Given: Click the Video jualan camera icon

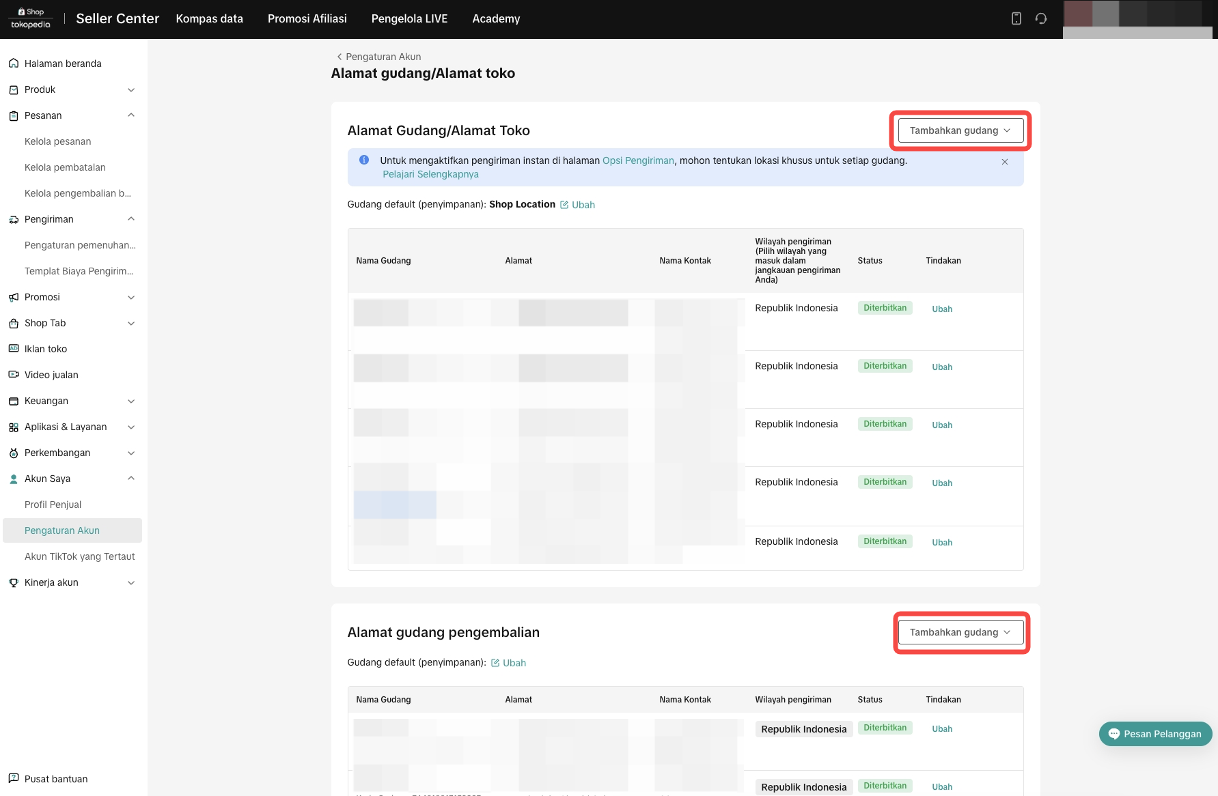Looking at the screenshot, I should point(14,375).
